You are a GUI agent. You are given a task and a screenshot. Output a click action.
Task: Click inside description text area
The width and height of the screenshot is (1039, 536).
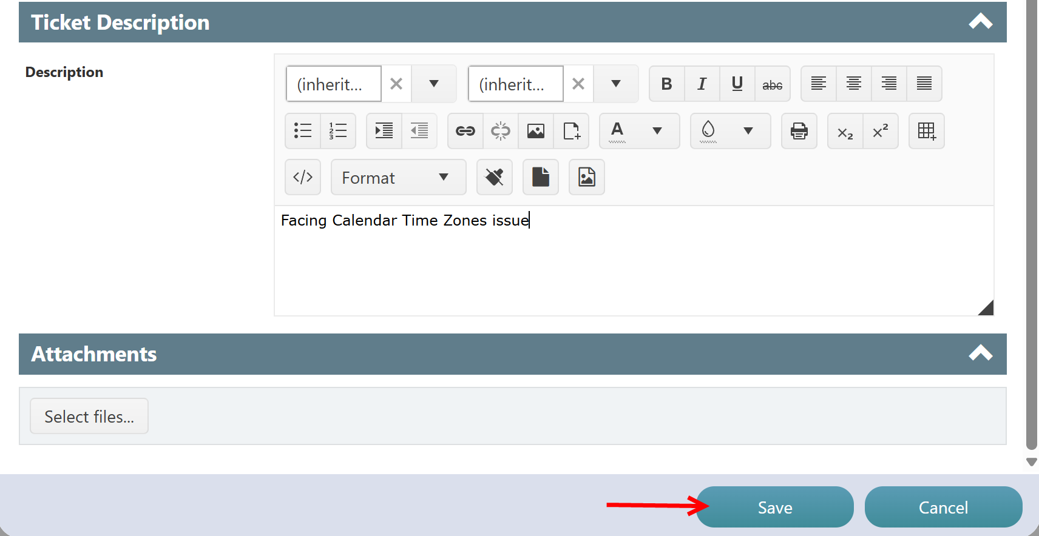[634, 261]
